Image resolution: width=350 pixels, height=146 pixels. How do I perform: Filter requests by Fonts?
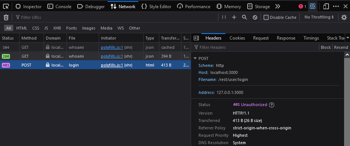click(71, 28)
